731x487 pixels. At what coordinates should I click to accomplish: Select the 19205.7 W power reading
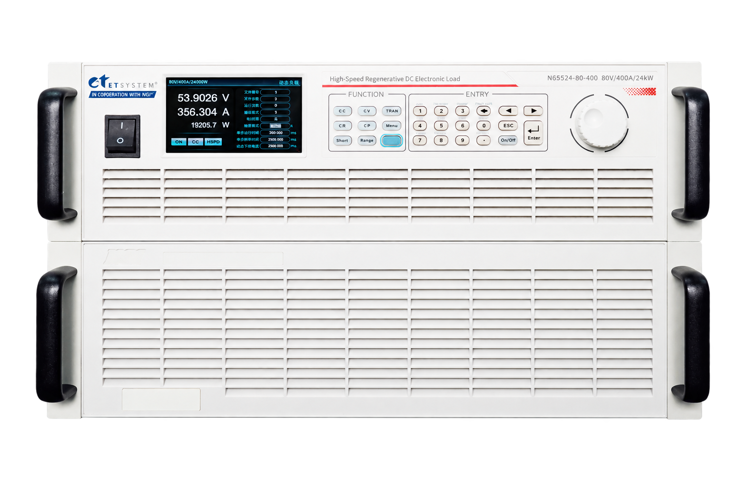pyautogui.click(x=210, y=125)
